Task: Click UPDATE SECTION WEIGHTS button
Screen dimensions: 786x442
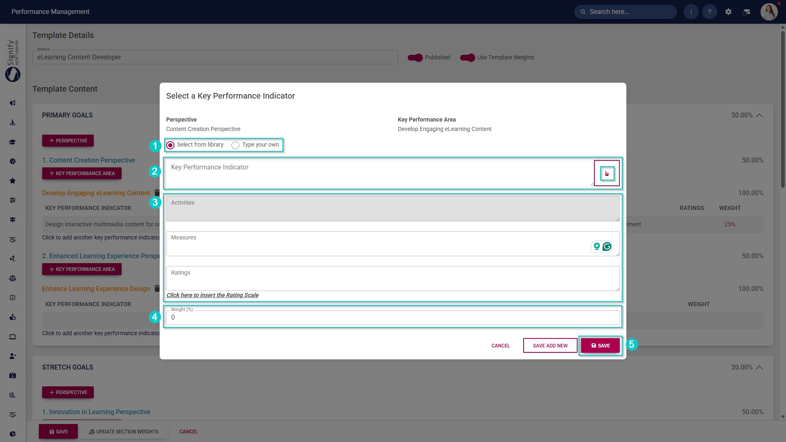Action: pos(124,432)
